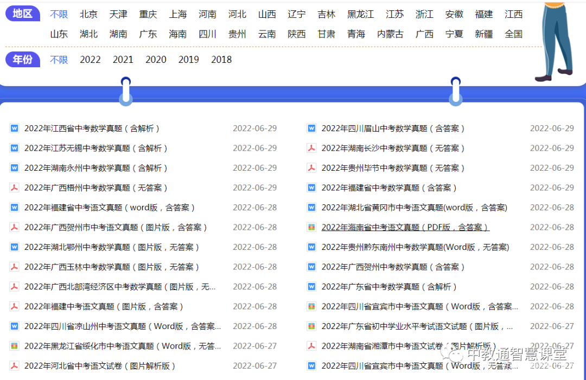Click Word icon beside 2022年四川眉山中考数学真题

point(311,128)
